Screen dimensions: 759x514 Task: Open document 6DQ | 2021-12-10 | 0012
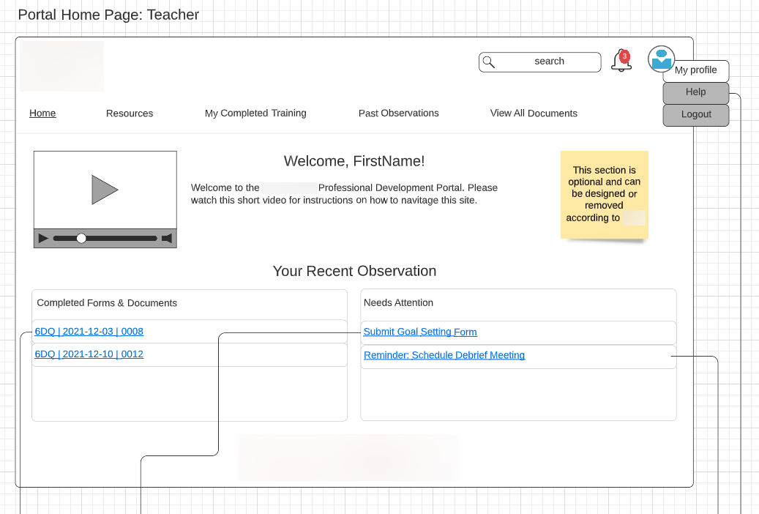point(89,354)
